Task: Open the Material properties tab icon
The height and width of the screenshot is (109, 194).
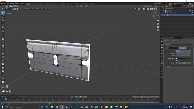Action: 162,77
